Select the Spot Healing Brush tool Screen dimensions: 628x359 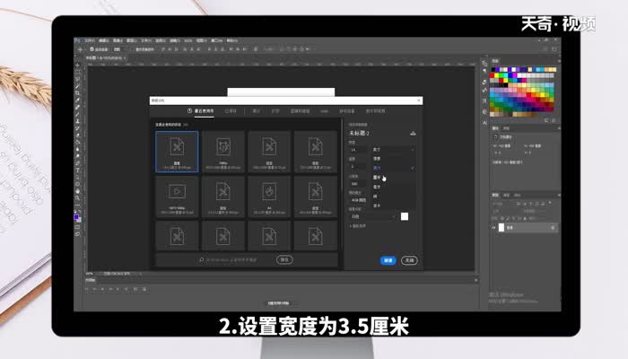tap(77, 107)
